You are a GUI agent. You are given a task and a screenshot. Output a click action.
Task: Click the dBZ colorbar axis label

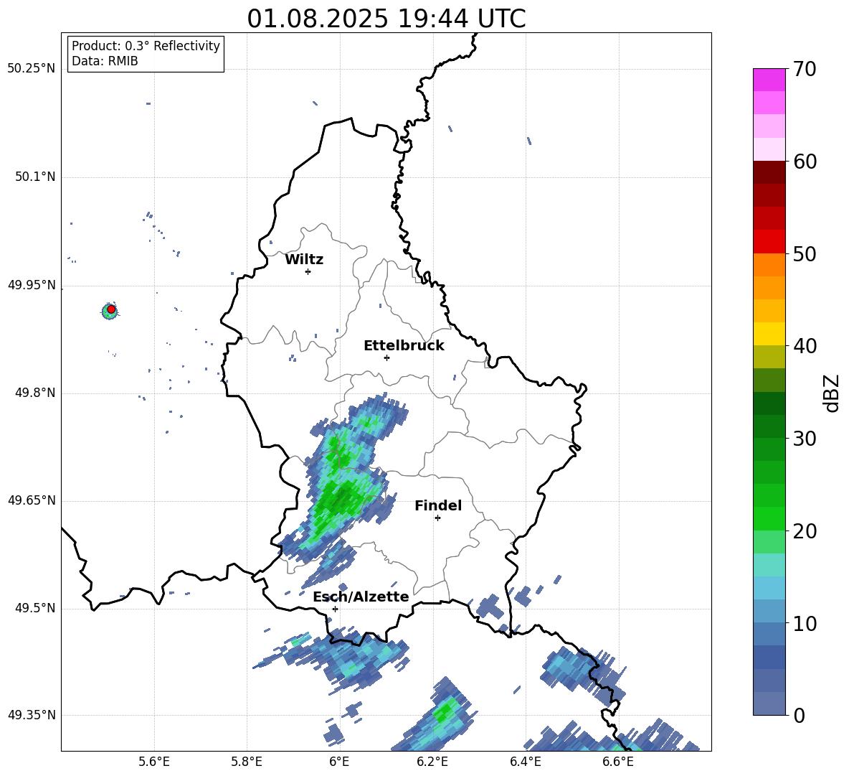click(833, 393)
